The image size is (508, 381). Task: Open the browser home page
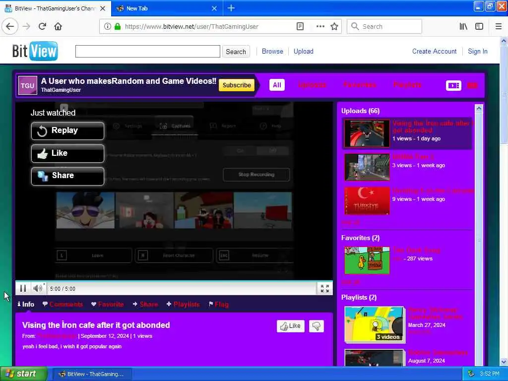pos(58,26)
